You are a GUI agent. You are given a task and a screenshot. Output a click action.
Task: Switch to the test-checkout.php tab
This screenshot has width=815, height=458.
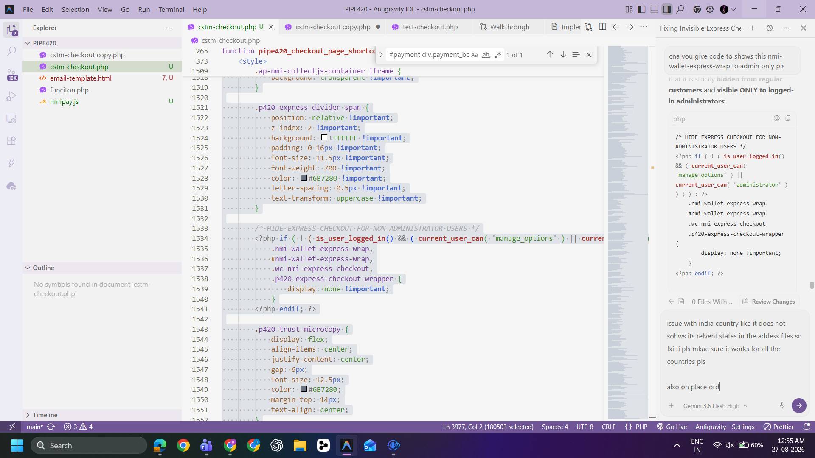[430, 27]
